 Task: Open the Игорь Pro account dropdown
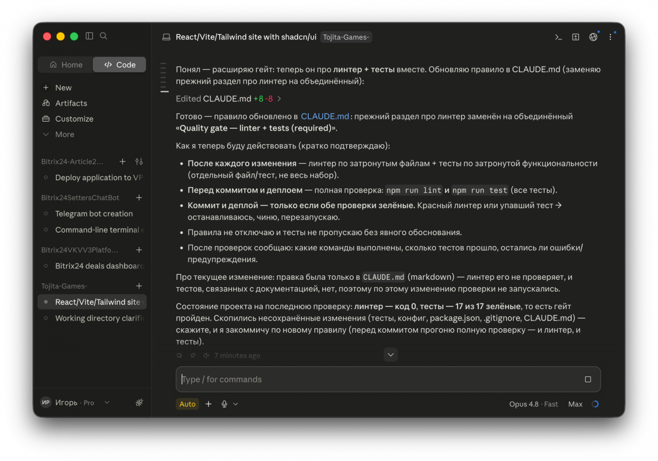tap(75, 402)
